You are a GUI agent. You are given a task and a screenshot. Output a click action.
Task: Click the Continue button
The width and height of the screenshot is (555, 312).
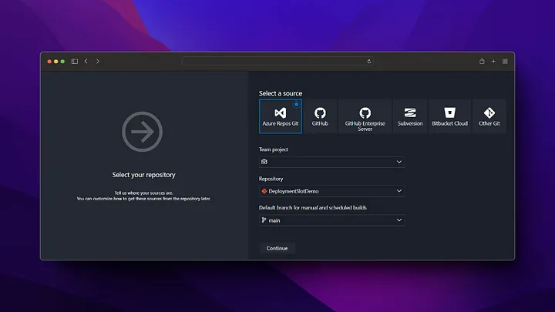pos(277,248)
